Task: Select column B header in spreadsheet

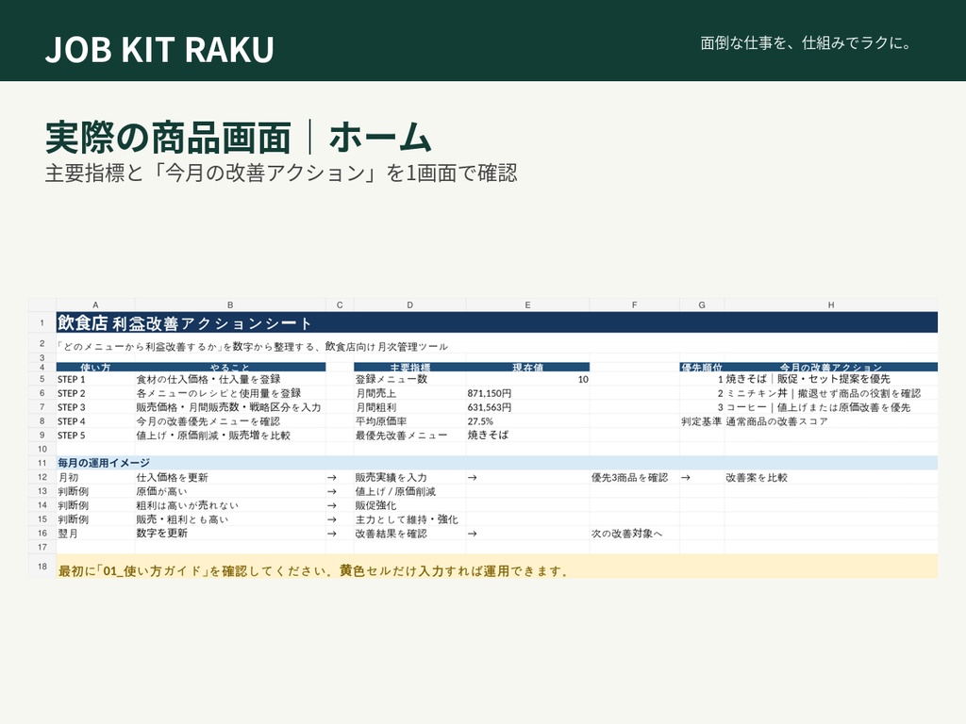Action: click(x=230, y=304)
